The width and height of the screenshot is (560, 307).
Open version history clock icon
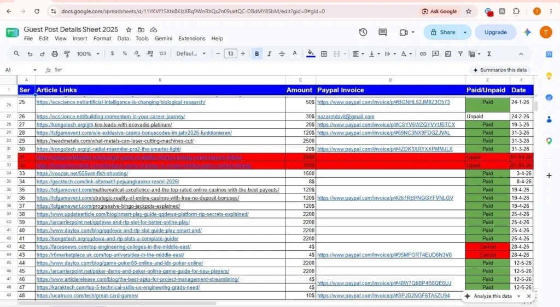[363, 32]
